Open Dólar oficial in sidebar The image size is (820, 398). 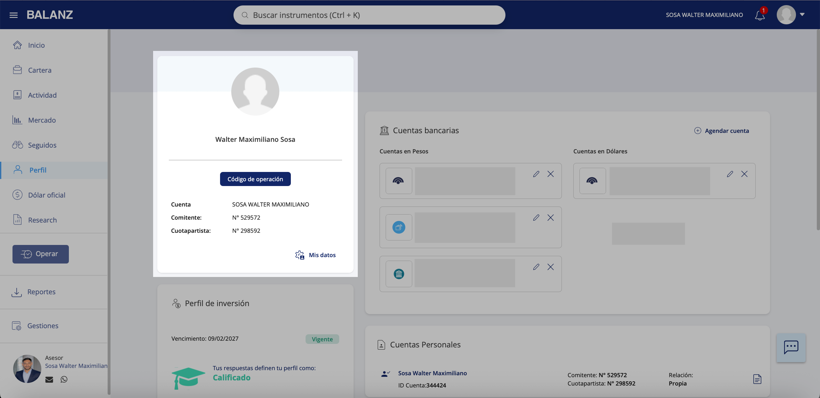(54, 195)
